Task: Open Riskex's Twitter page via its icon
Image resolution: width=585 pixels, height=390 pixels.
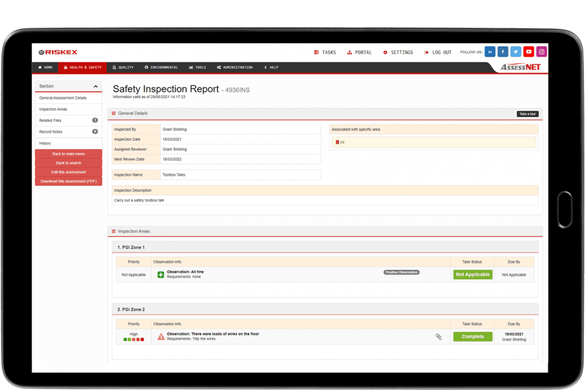Action: (x=515, y=51)
